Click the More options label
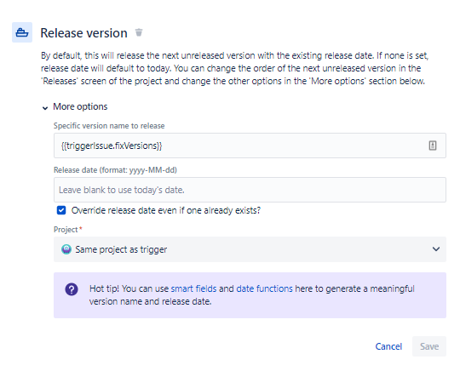The height and width of the screenshot is (371, 460). (80, 106)
